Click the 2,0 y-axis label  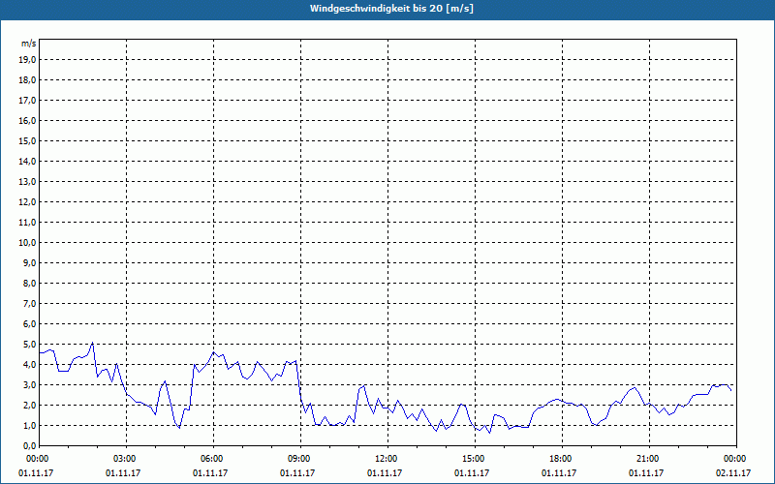(x=29, y=405)
